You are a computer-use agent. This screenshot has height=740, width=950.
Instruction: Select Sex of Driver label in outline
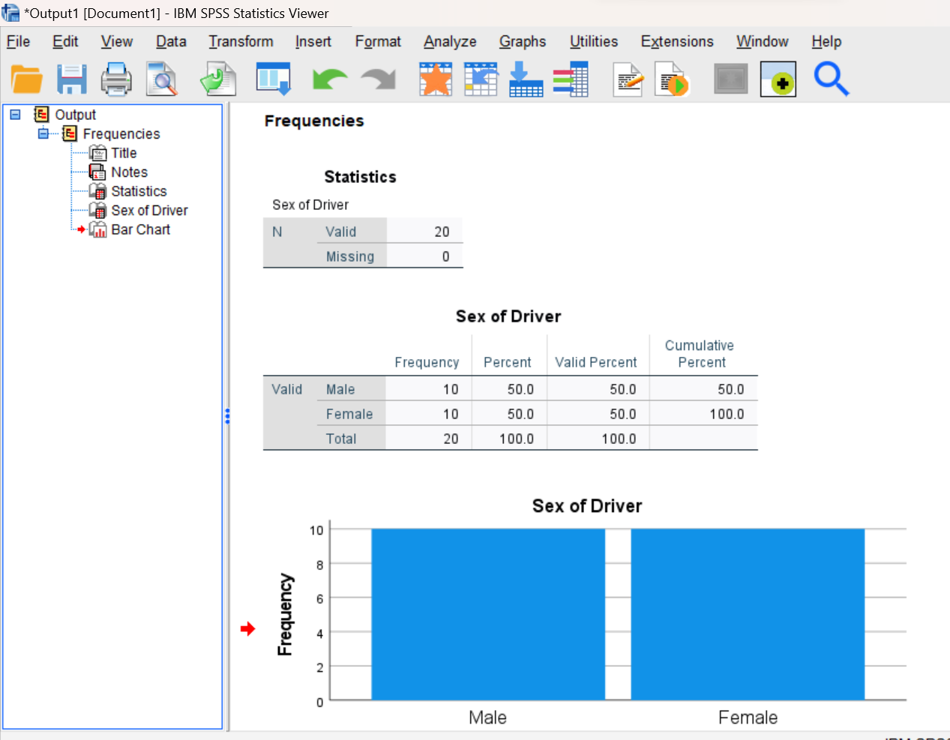(x=150, y=211)
